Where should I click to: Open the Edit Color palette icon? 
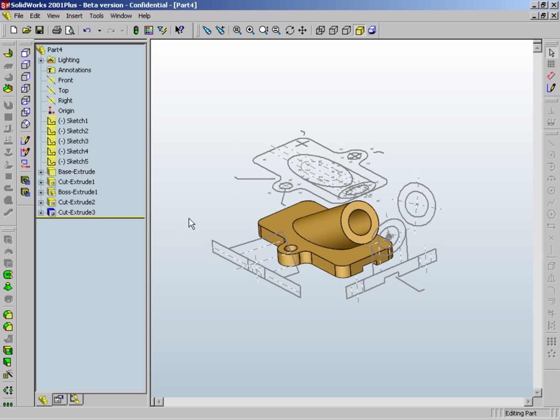pos(149,30)
